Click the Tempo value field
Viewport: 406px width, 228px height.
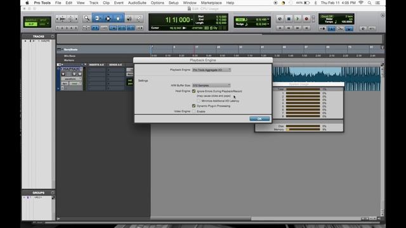pos(347,22)
